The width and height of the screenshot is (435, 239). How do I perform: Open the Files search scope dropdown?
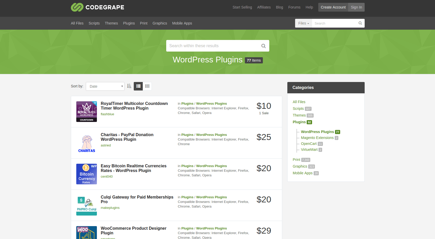pos(304,23)
